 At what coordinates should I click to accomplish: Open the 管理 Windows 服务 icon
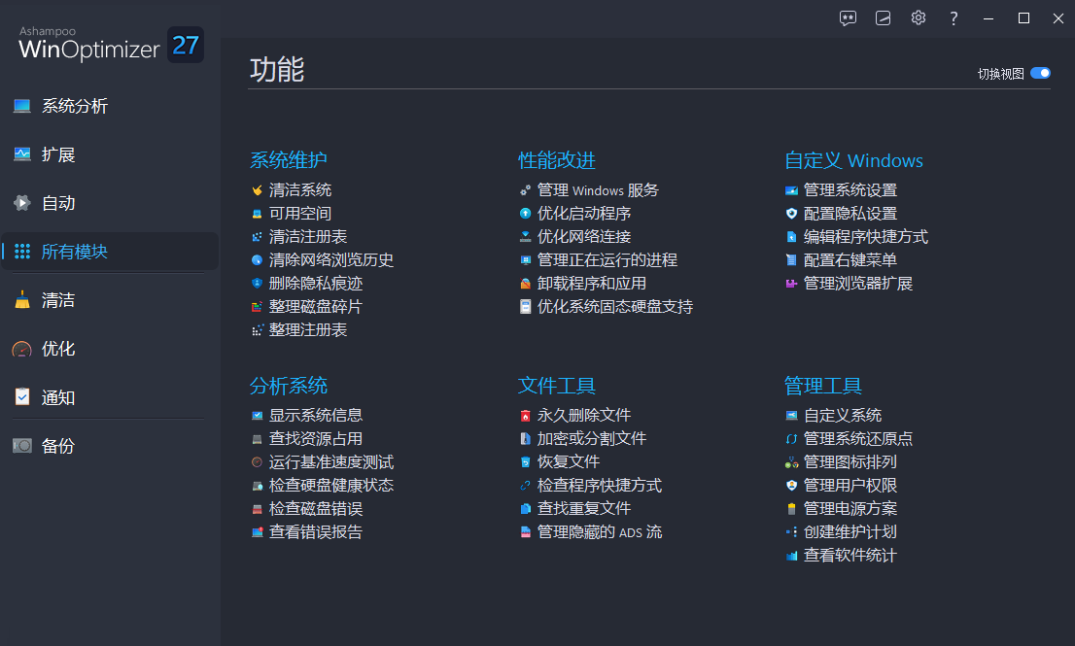click(x=524, y=189)
